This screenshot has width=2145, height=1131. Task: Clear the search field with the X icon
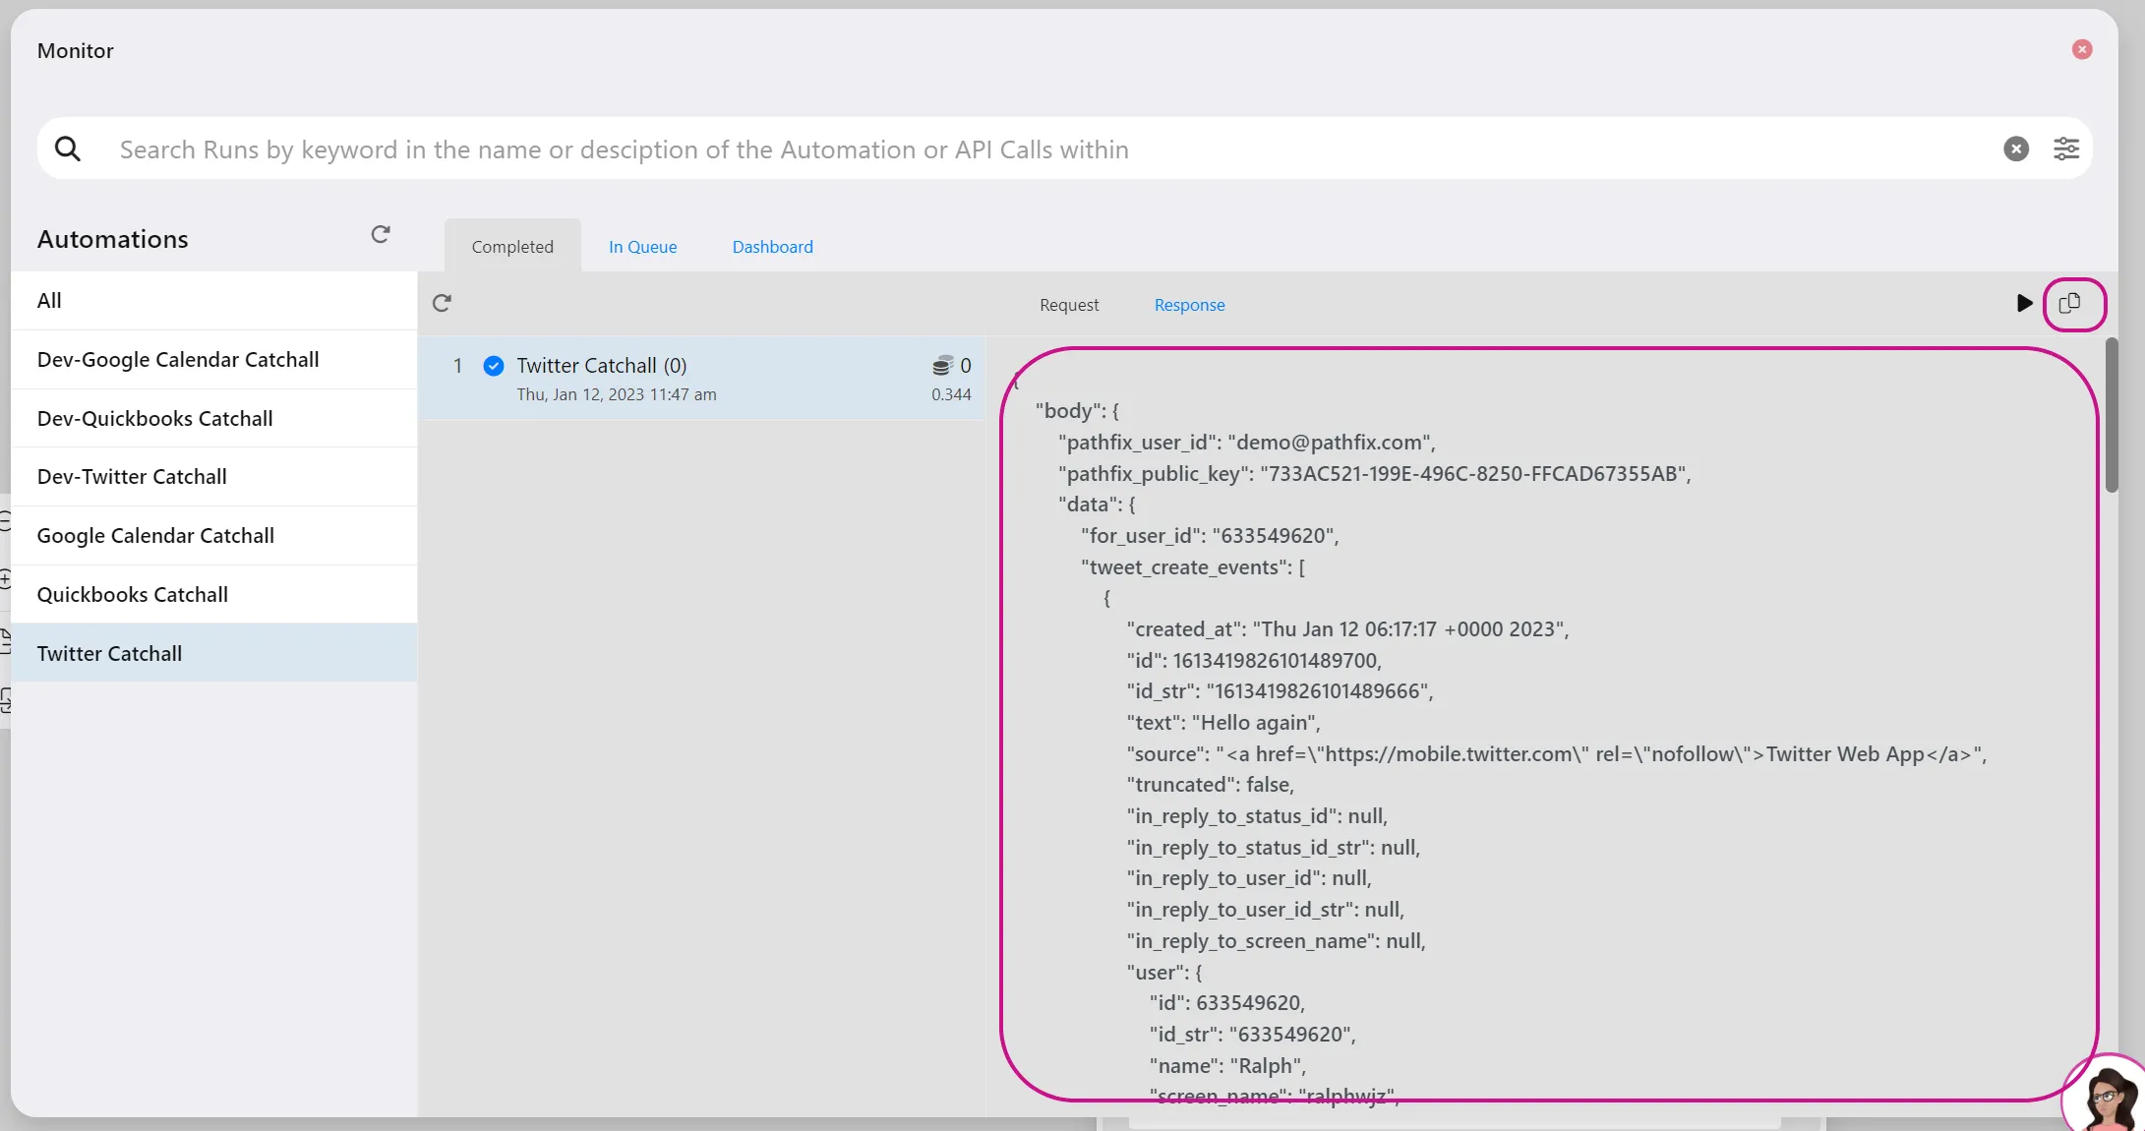(x=2016, y=149)
